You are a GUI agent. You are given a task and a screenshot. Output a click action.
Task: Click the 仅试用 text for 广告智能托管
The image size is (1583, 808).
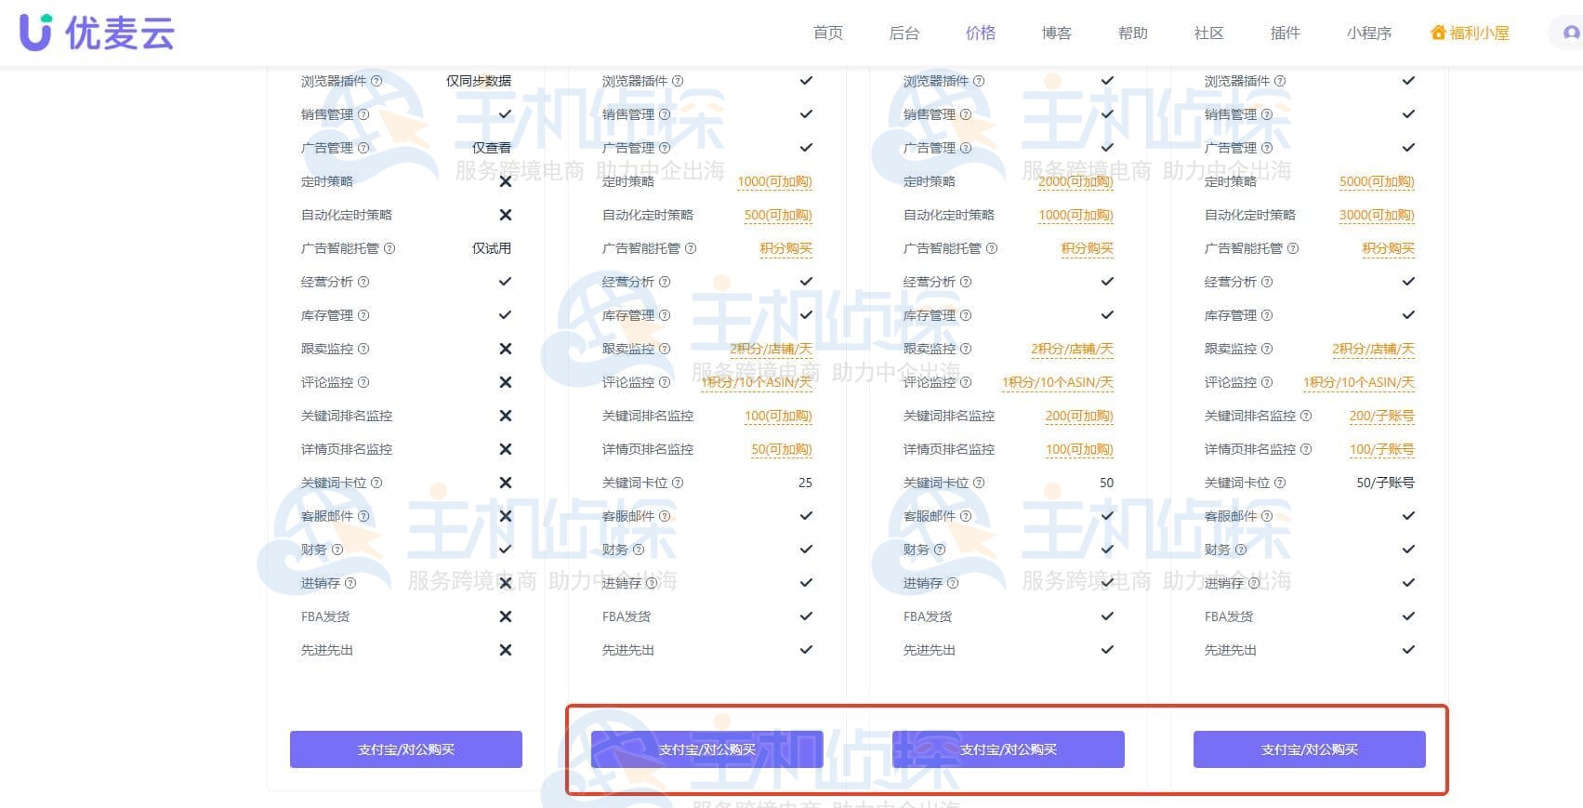point(492,248)
